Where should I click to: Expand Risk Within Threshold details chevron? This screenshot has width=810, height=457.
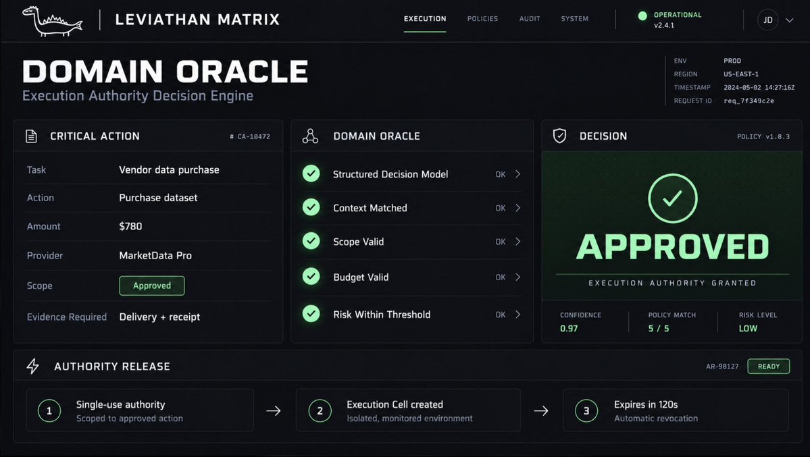pos(517,315)
